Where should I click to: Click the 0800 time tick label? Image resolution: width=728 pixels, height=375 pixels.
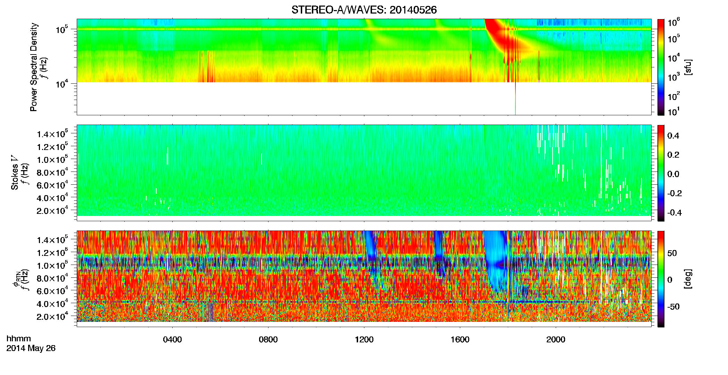click(x=268, y=340)
